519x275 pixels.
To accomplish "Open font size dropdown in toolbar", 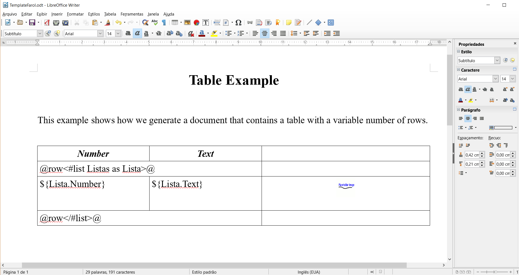I will coord(118,34).
